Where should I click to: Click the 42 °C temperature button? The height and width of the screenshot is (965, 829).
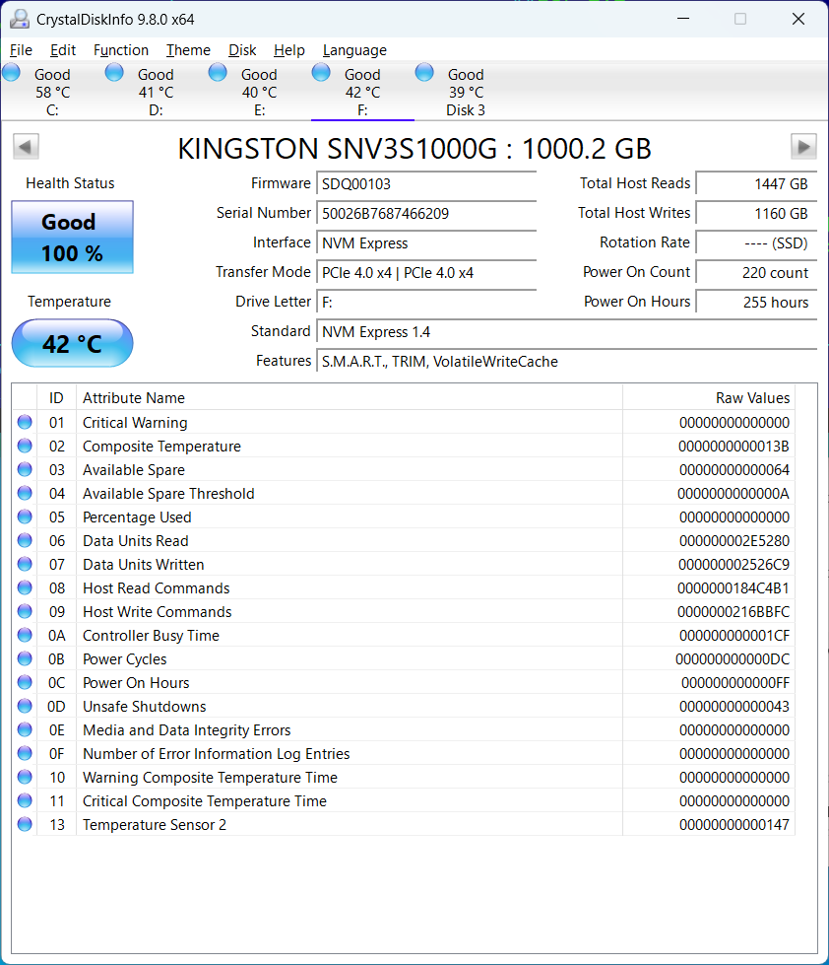click(73, 343)
